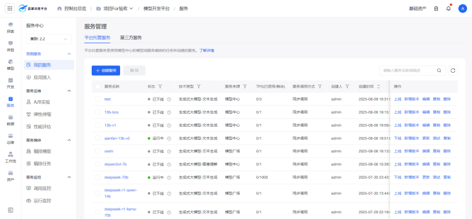
Task: Collapse the 服务编排 section
Action: pyautogui.click(x=69, y=140)
